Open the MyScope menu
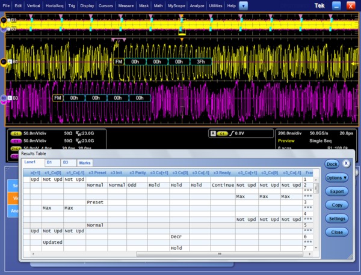This screenshot has width=361, height=275. 177,5
